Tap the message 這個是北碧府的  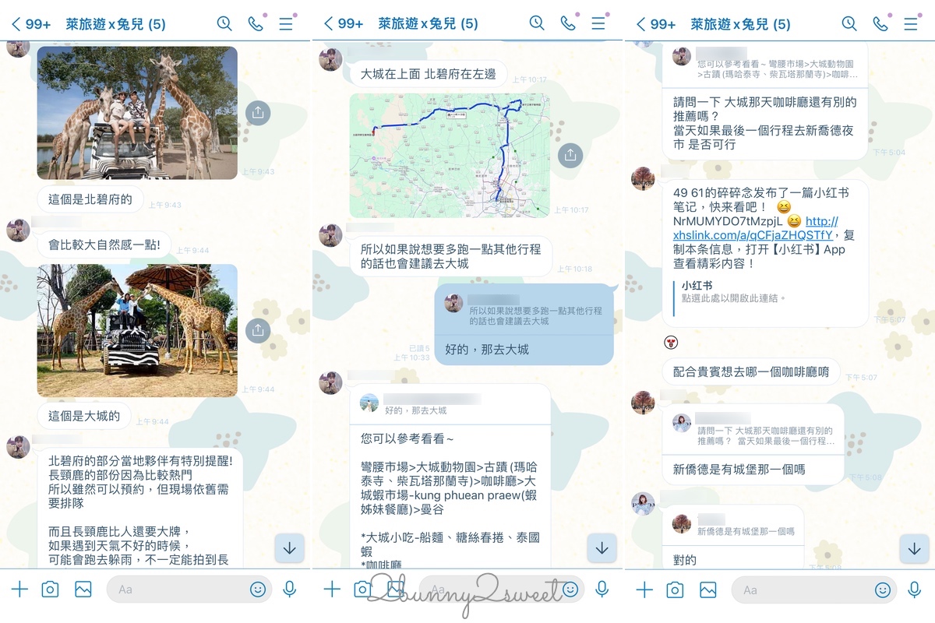click(x=90, y=199)
